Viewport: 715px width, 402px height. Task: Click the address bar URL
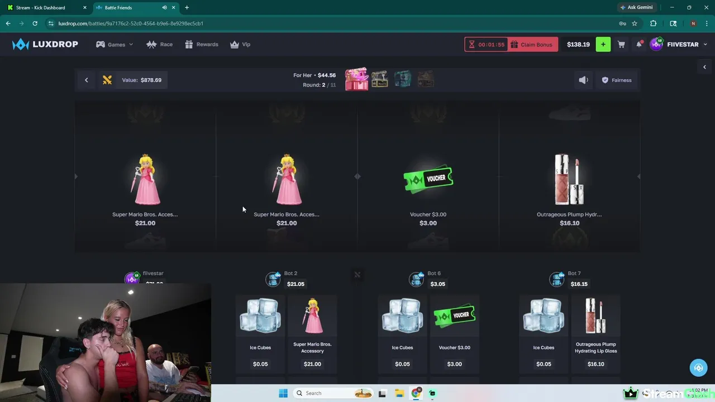131,23
